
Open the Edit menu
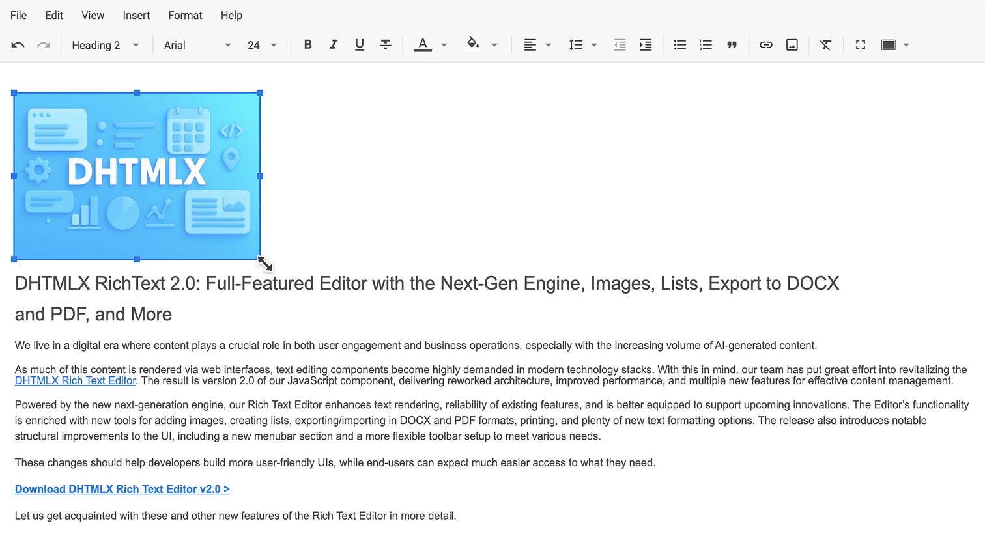pyautogui.click(x=54, y=15)
